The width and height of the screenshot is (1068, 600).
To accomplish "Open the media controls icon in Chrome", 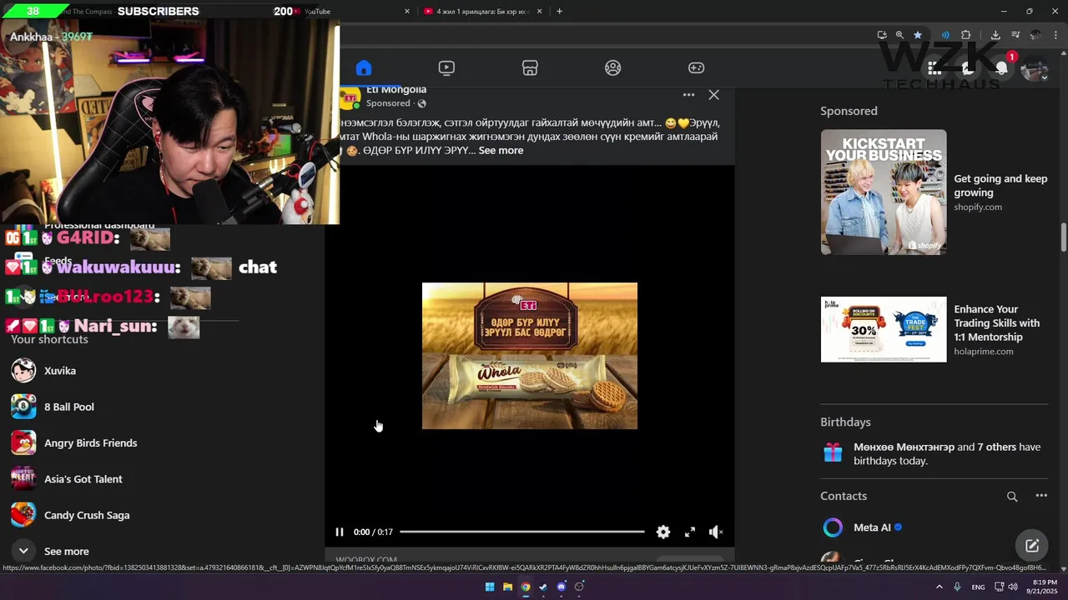I will pos(1015,35).
